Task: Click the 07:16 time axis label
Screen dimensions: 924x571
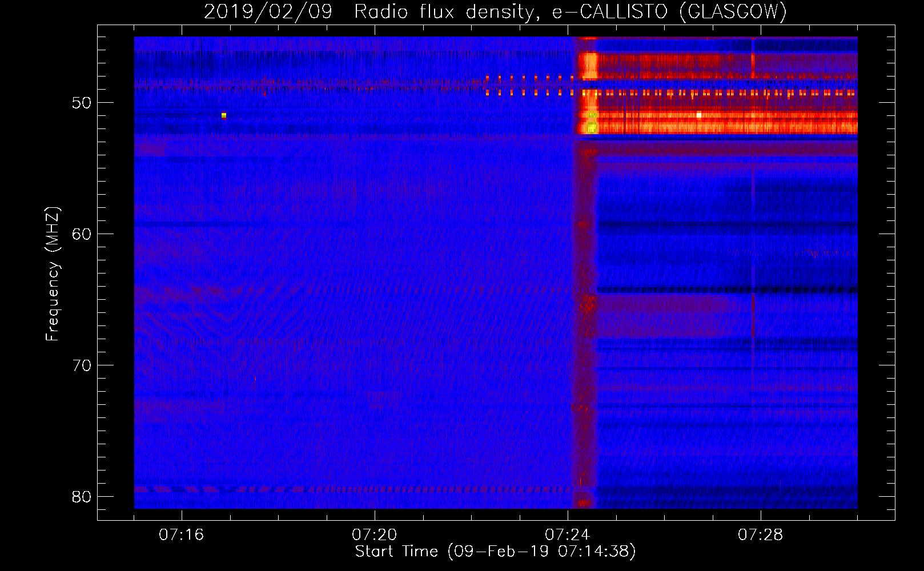Action: coord(182,534)
